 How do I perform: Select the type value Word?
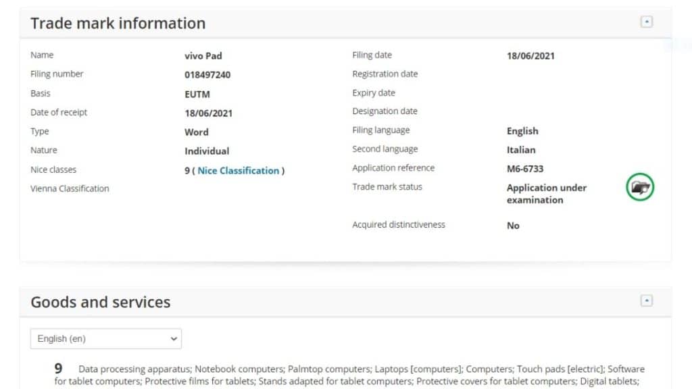click(x=197, y=132)
